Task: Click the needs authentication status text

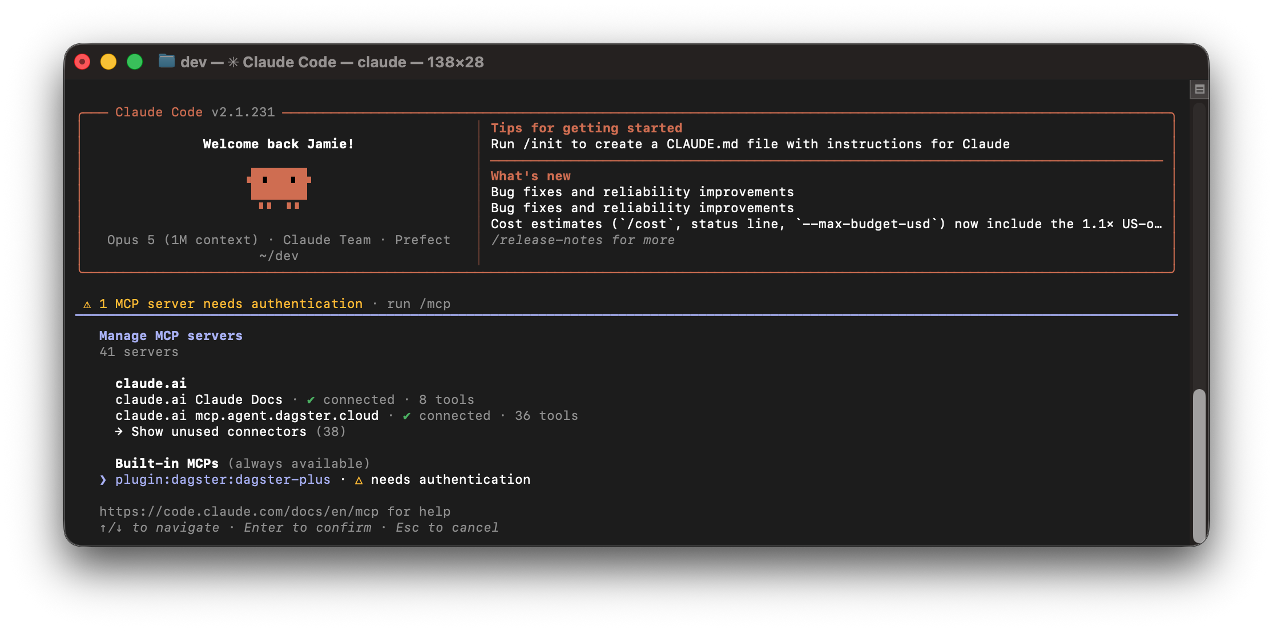Action: click(450, 480)
